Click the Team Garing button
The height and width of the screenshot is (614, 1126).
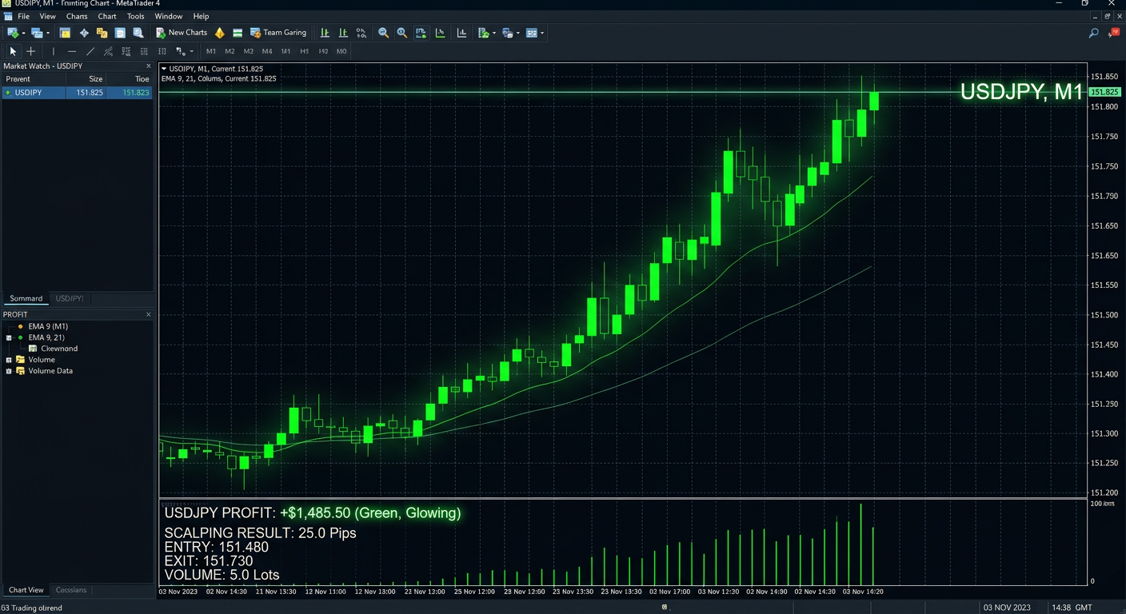[x=278, y=33]
